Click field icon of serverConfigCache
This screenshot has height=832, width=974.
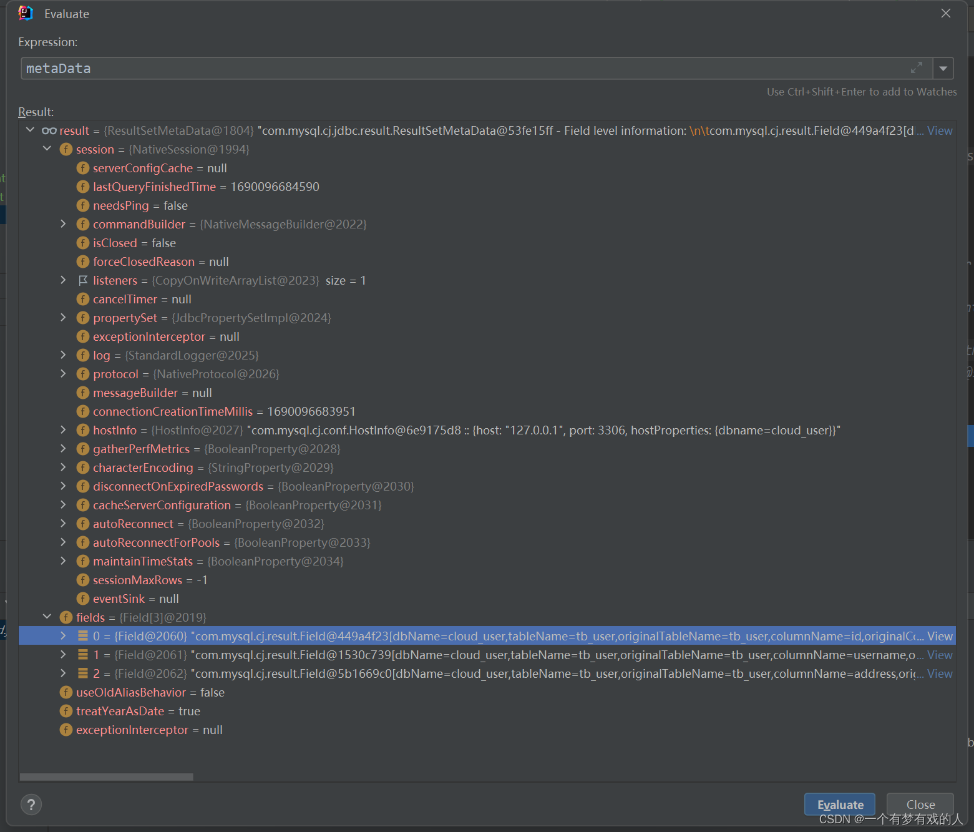[83, 168]
